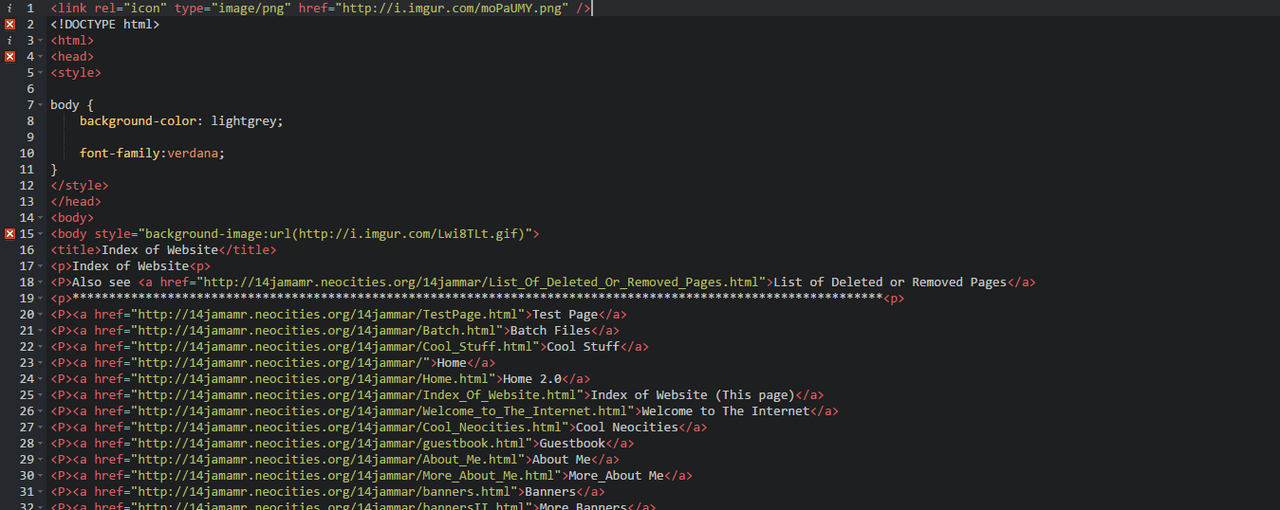Fold the style block on line 5
Image resolution: width=1280 pixels, height=510 pixels.
(x=41, y=73)
